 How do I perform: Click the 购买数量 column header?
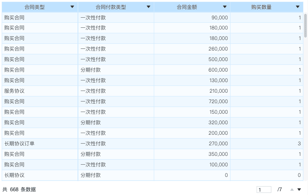point(267,7)
